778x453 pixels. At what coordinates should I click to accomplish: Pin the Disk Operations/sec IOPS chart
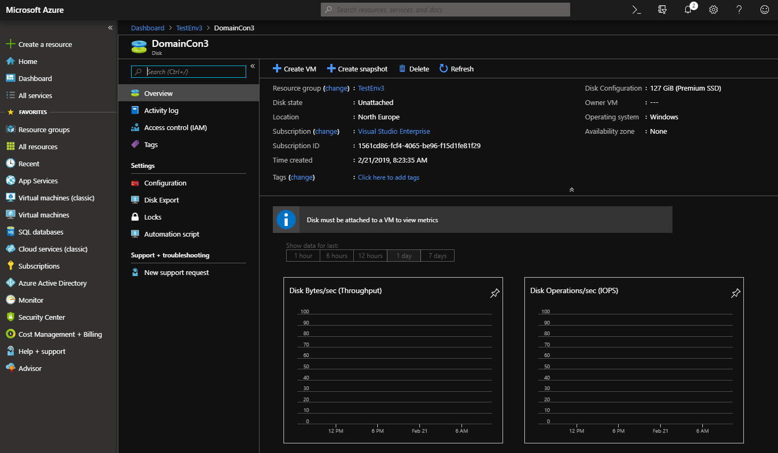[x=736, y=293]
